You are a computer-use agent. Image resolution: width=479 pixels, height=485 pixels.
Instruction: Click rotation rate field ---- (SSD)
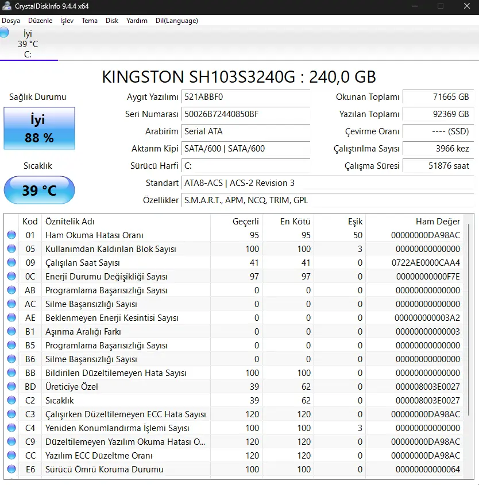click(x=438, y=131)
